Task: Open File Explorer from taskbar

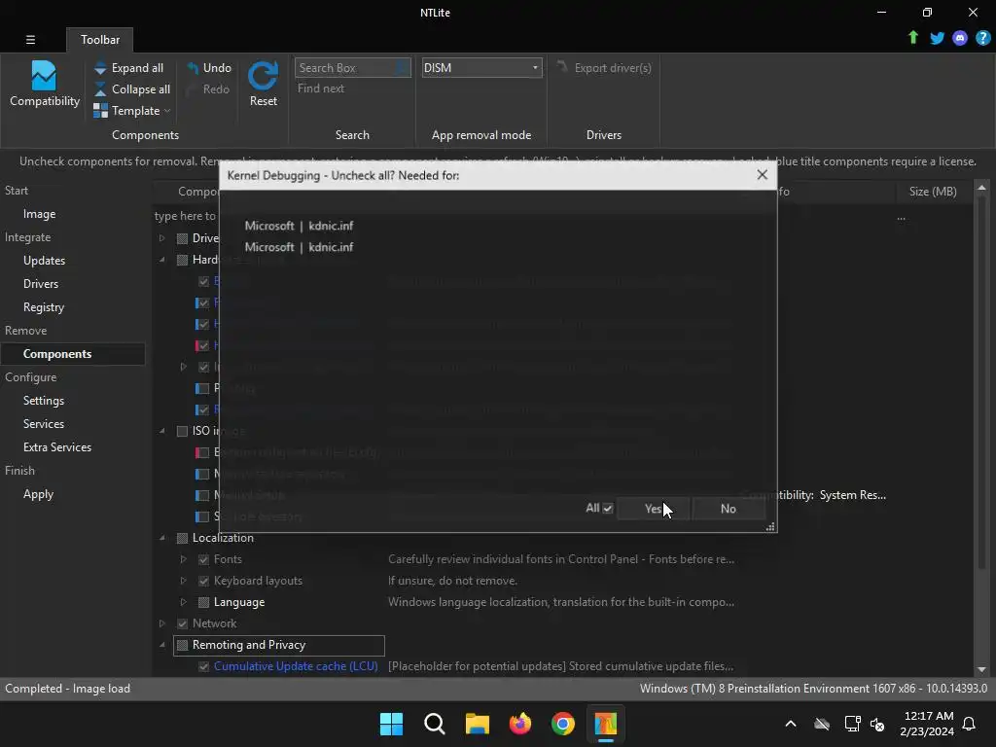Action: [x=477, y=724]
